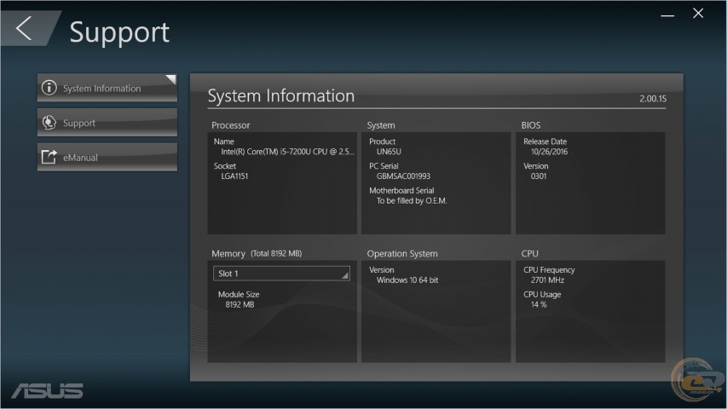This screenshot has width=727, height=409.
Task: Select the text To be filled by O.E.M.
Action: pos(412,201)
